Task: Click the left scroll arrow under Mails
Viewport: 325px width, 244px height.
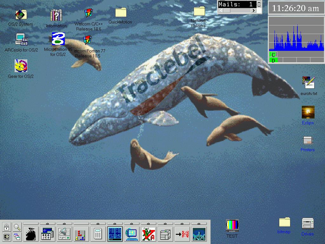Action: (x=221, y=10)
